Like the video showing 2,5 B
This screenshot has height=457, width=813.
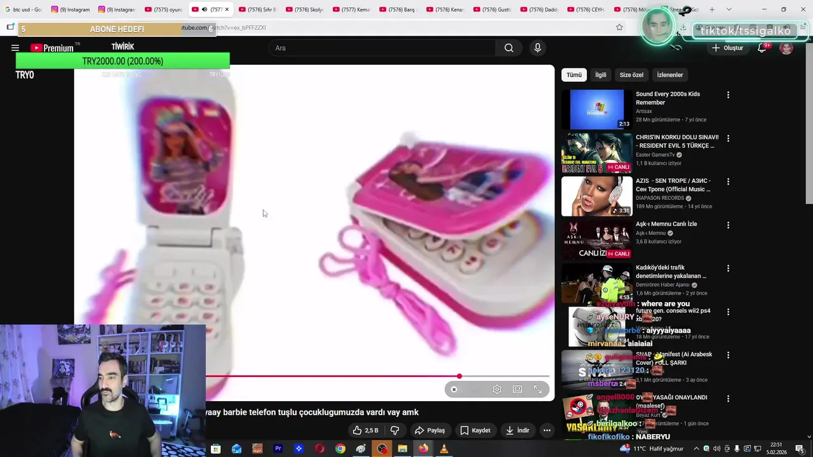click(x=366, y=430)
